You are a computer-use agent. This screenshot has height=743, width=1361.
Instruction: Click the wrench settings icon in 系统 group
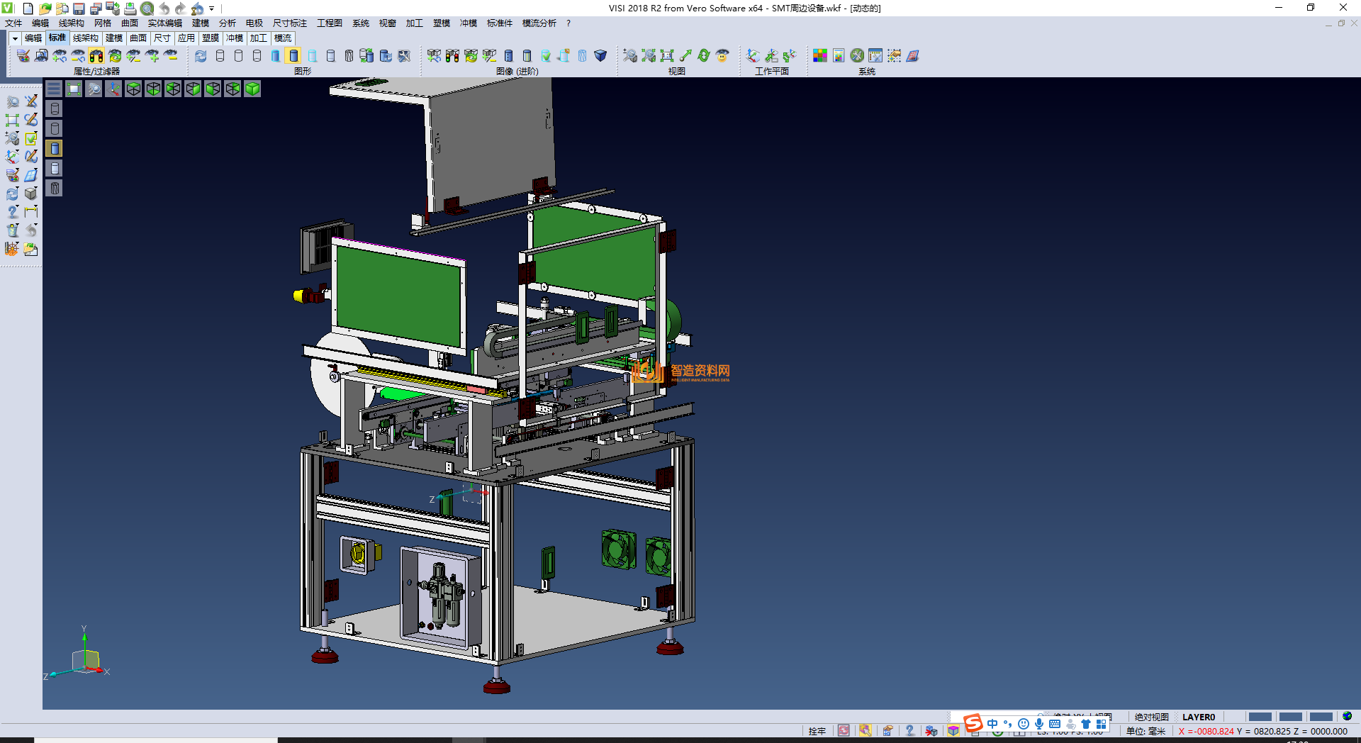pyautogui.click(x=857, y=56)
